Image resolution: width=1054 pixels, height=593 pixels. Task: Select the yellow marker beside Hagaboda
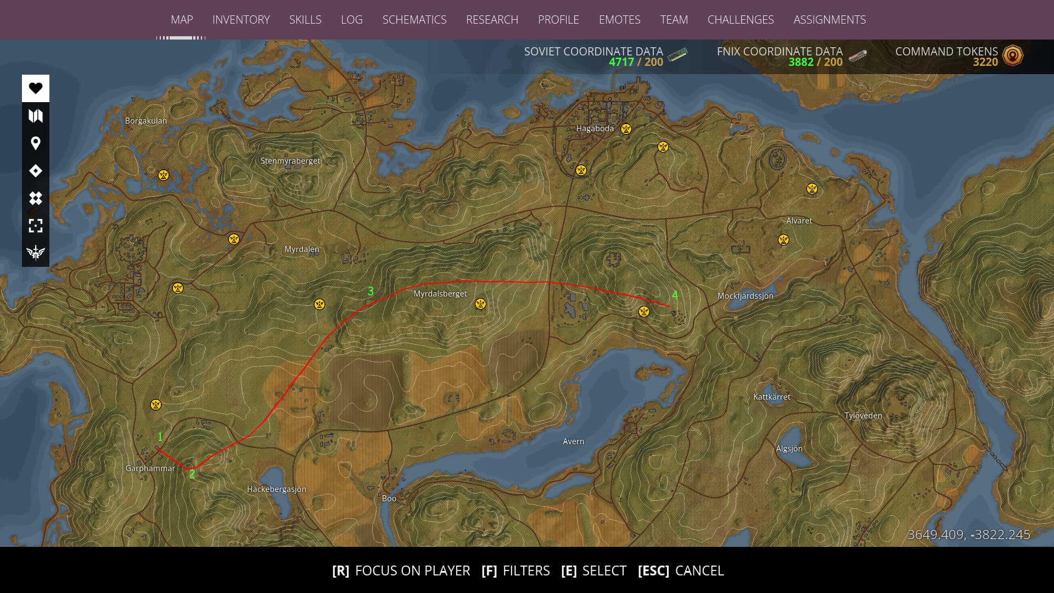pyautogui.click(x=626, y=129)
